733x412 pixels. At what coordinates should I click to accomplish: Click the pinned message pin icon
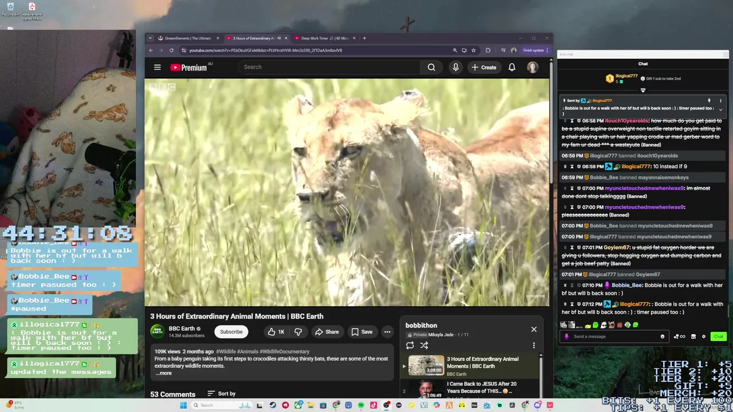(709, 101)
